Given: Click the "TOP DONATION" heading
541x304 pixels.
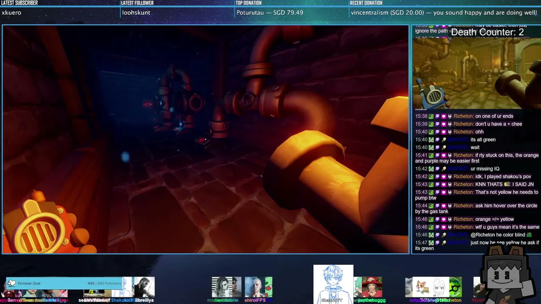Looking at the screenshot, I should [x=249, y=3].
